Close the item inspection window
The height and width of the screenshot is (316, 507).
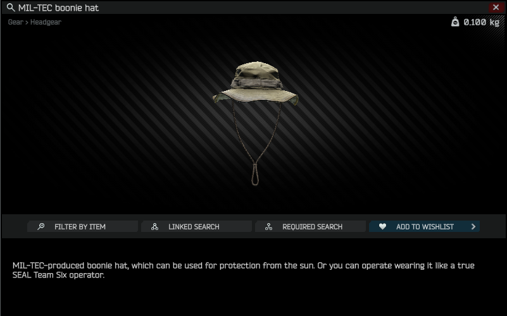click(x=496, y=7)
